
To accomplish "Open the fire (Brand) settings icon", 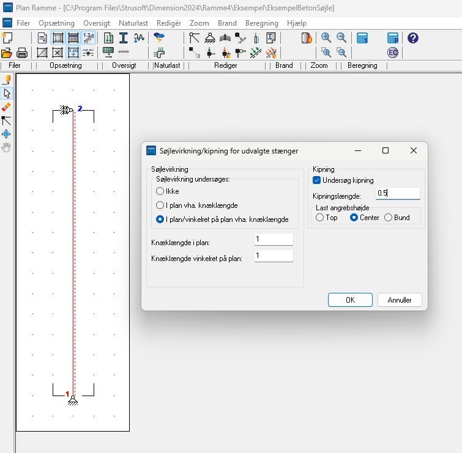I will coord(307,38).
